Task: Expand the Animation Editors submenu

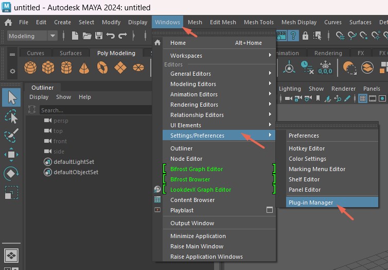Action: pyautogui.click(x=219, y=94)
